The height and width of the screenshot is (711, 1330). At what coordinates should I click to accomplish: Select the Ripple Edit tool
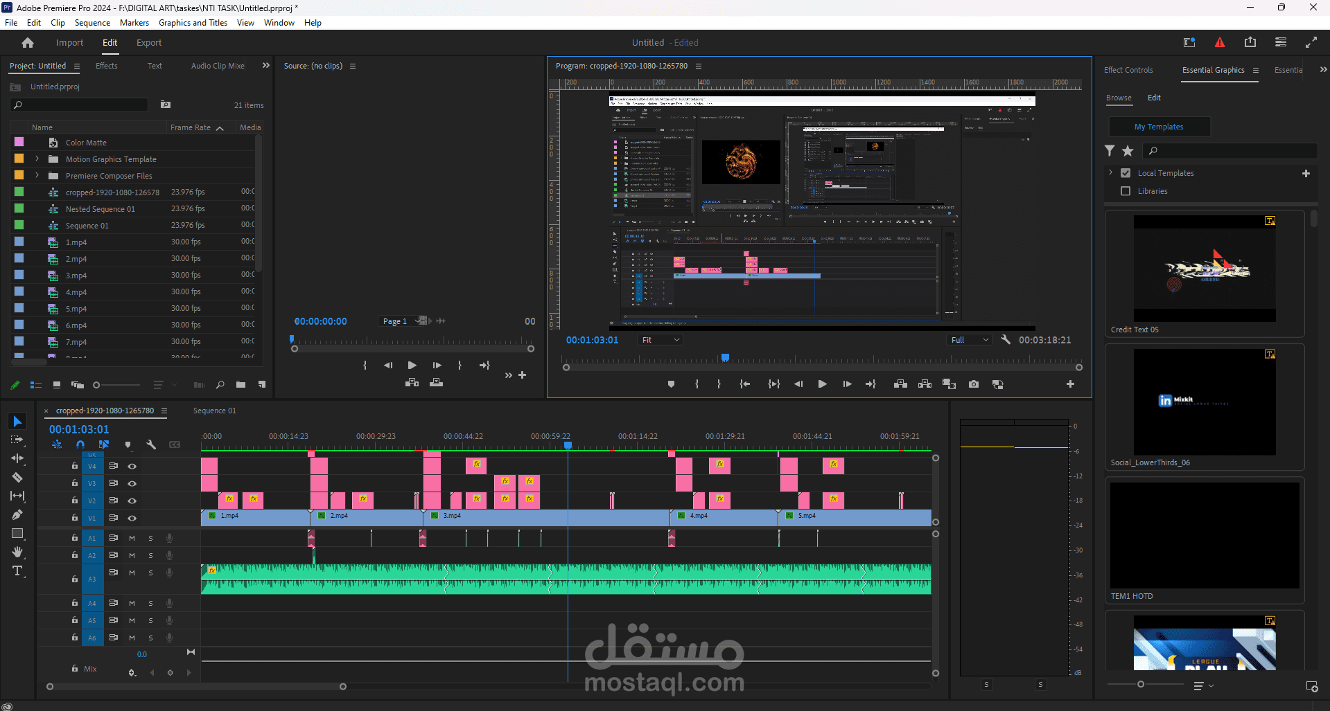tap(17, 458)
